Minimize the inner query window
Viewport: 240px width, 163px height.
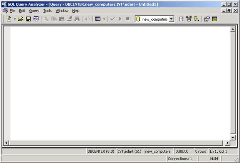(x=224, y=11)
